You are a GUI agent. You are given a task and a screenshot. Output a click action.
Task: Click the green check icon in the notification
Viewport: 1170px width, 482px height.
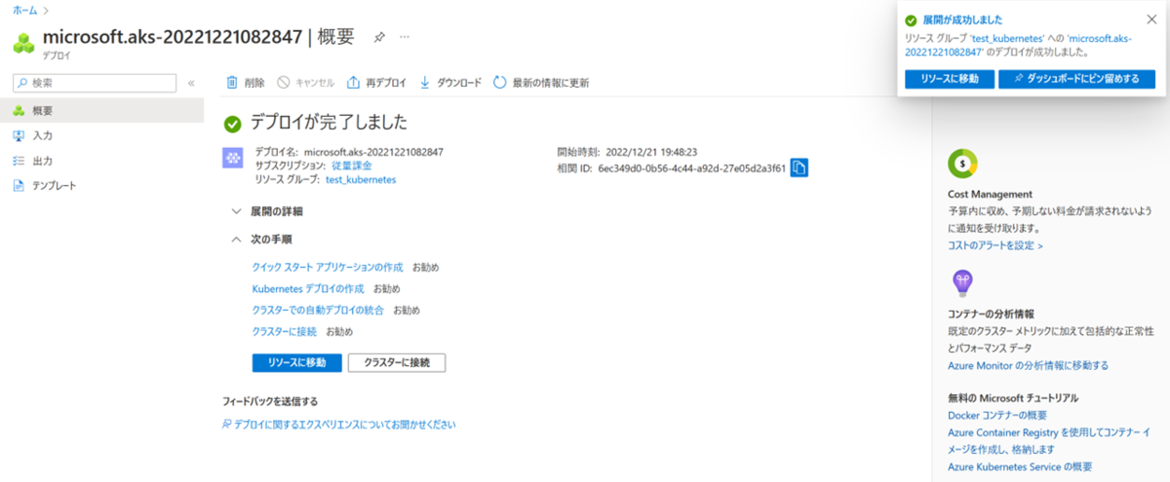(911, 19)
